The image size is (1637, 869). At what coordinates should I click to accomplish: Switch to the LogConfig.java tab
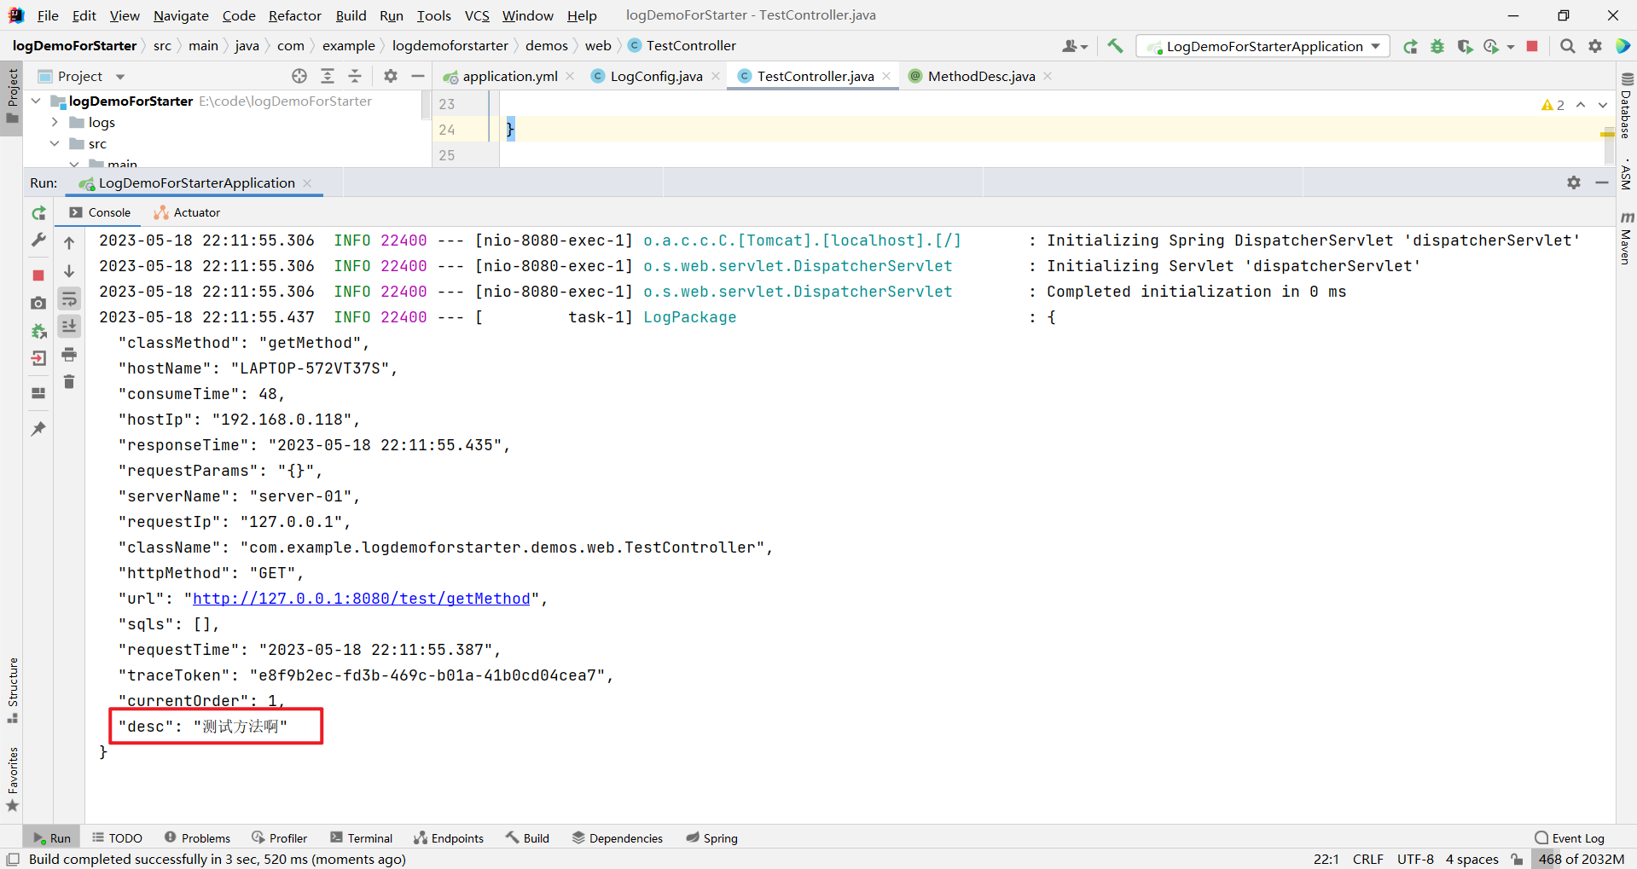point(655,76)
